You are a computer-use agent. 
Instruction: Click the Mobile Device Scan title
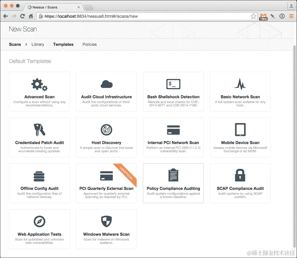[x=240, y=143]
